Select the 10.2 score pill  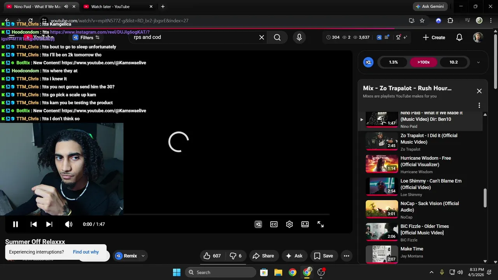(454, 62)
